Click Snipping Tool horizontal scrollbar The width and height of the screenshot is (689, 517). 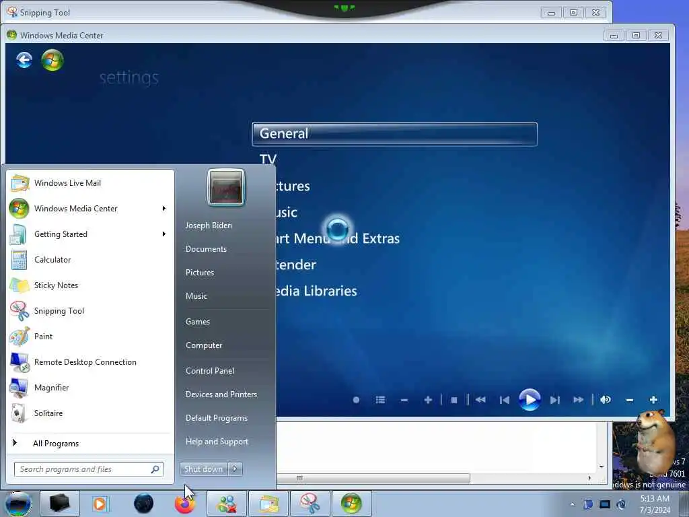373,478
